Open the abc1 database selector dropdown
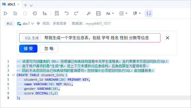Image resolution: width=191 pixels, height=108 pixels. point(28,24)
